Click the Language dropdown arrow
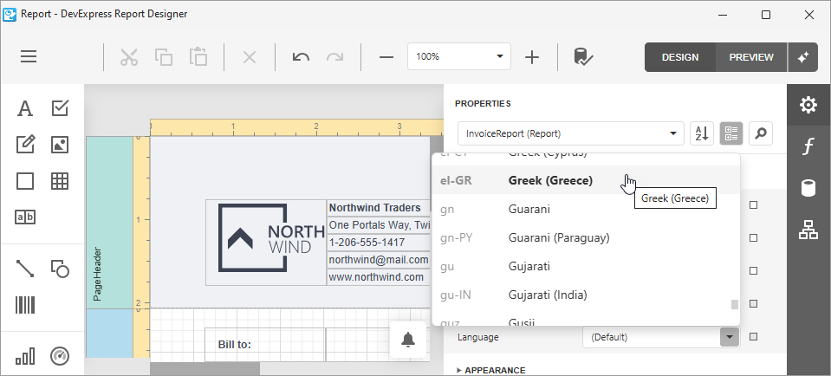Image resolution: width=831 pixels, height=376 pixels. coord(730,337)
